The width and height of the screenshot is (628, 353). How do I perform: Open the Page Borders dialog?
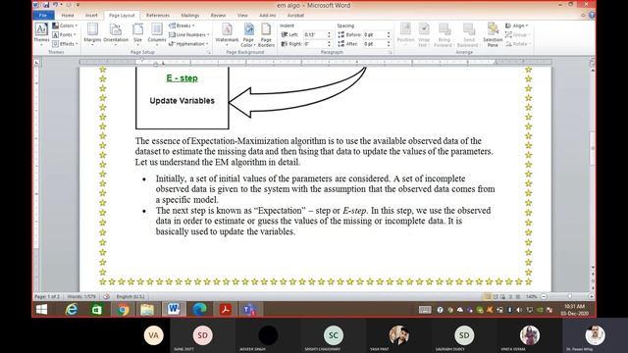tap(266, 34)
